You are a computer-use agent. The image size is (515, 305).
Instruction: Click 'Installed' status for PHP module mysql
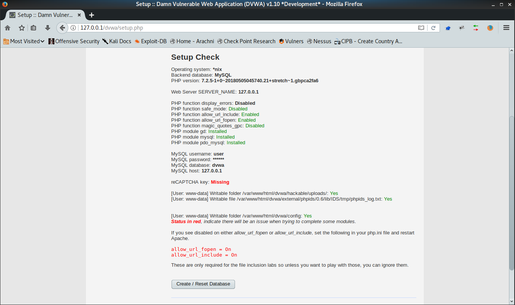pos(226,137)
